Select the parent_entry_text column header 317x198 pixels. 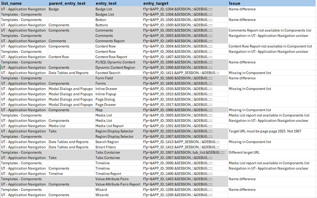click(x=67, y=3)
